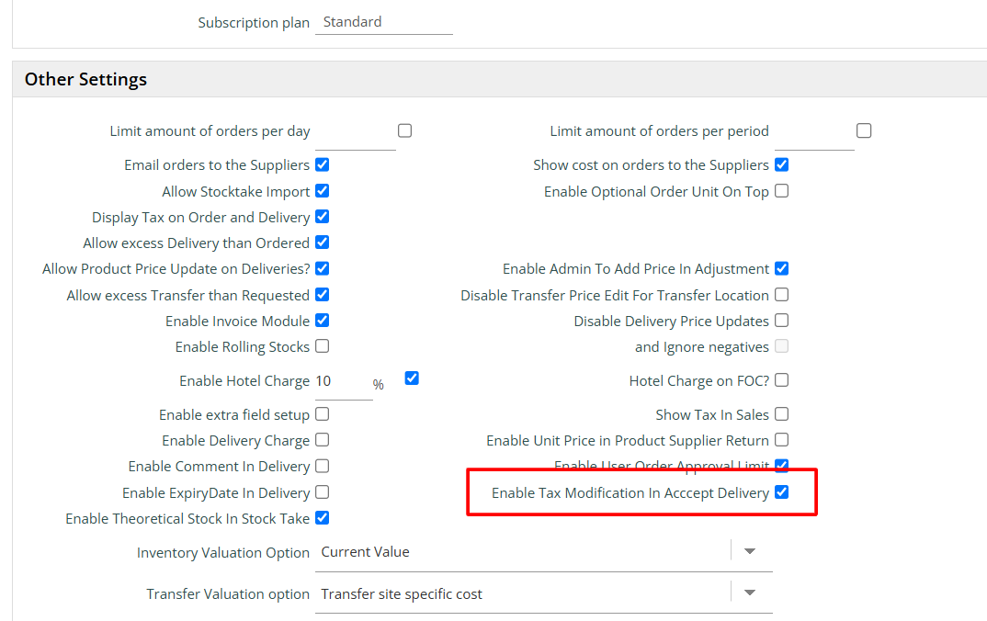Enable Show Tax In Sales

(x=781, y=414)
